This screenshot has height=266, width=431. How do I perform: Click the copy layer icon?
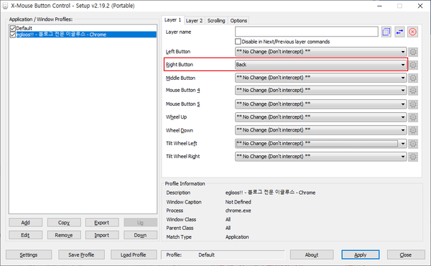pos(386,32)
